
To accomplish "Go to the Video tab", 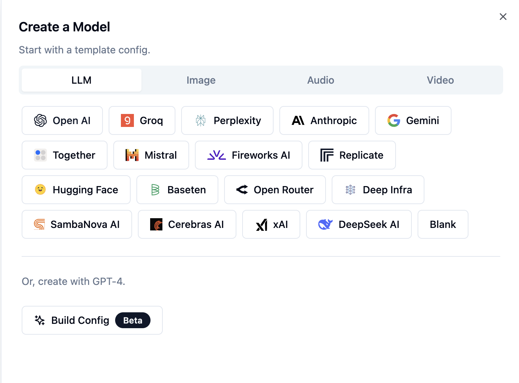I will point(440,80).
